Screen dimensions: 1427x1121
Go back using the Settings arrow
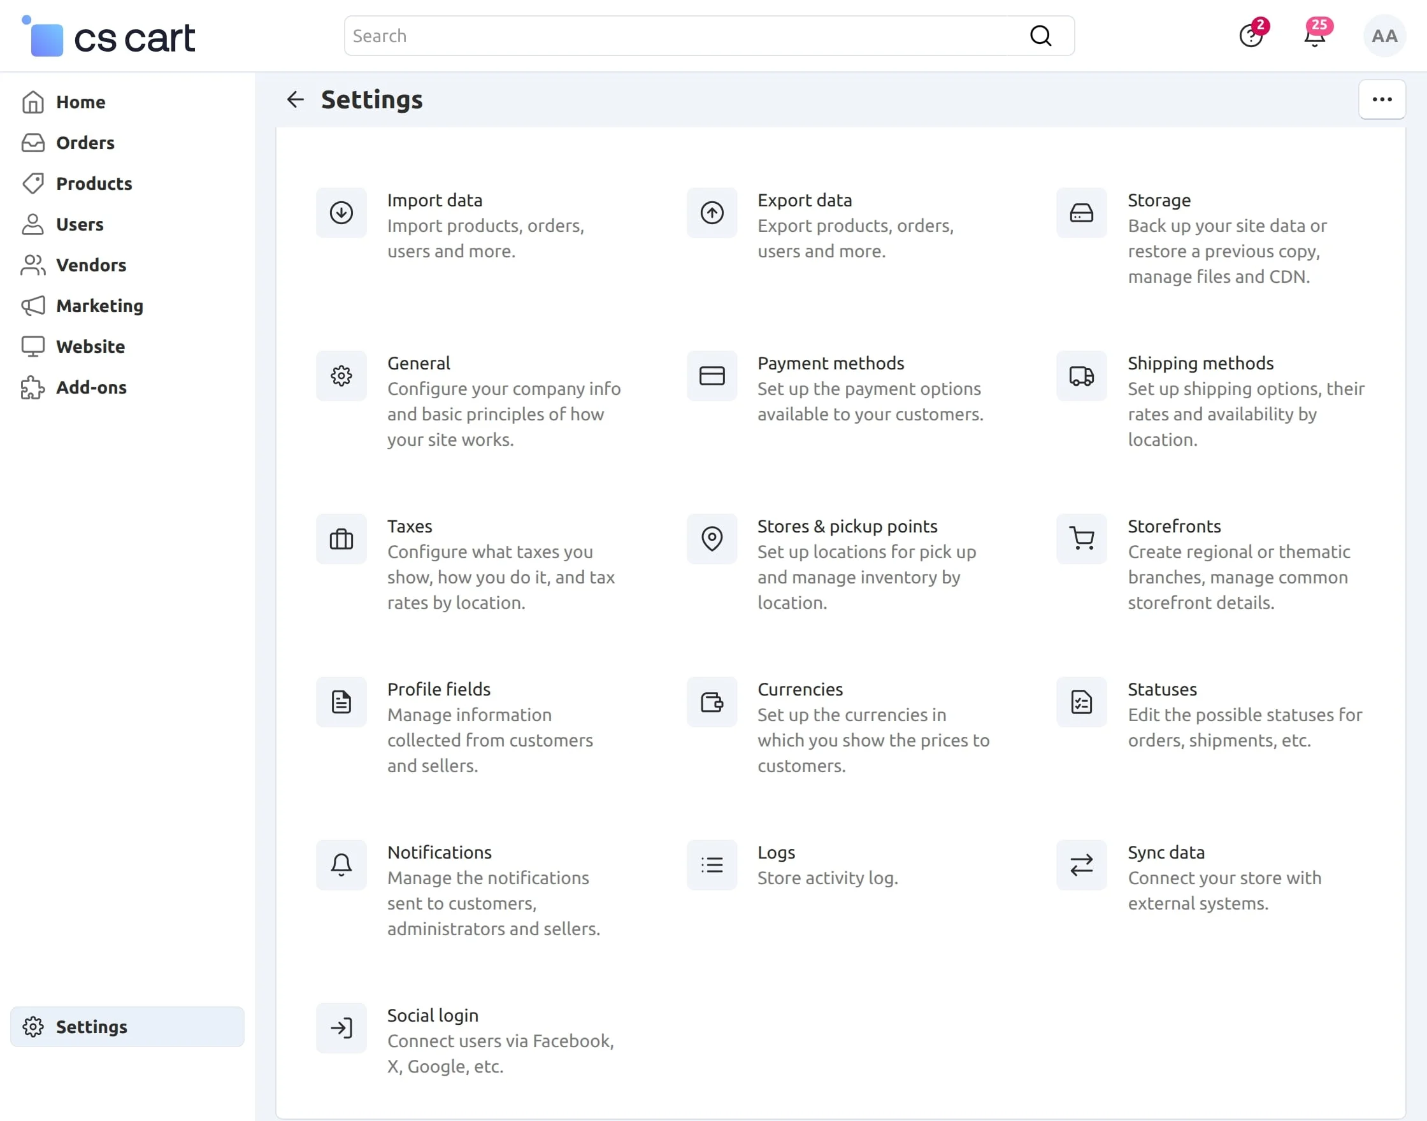point(296,100)
